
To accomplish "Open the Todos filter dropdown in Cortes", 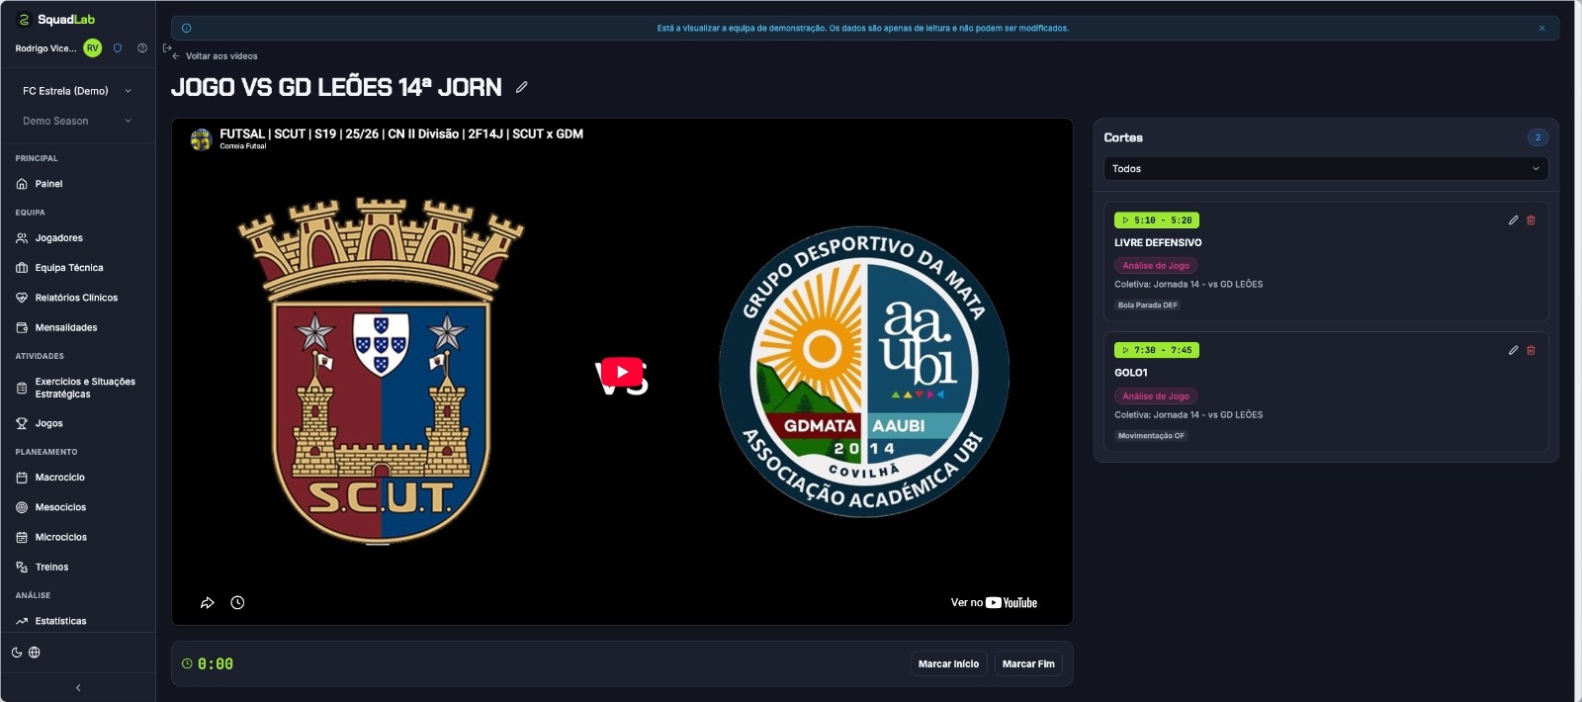I will tap(1326, 169).
